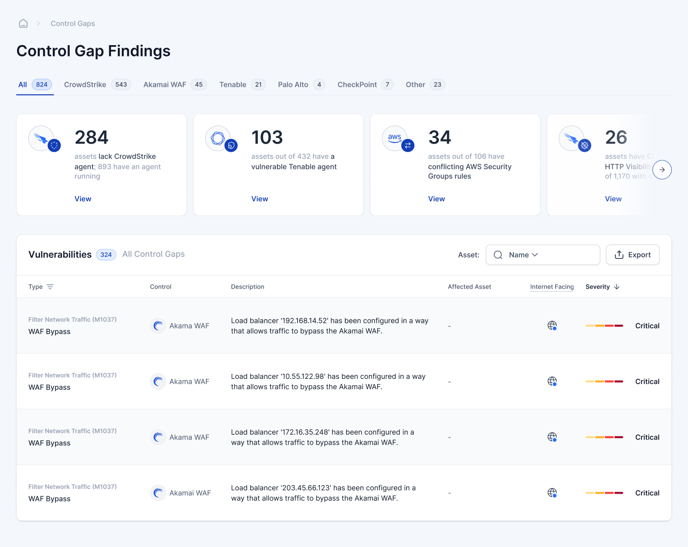This screenshot has width=688, height=547.
Task: Show the All Control Gaps table tab
Action: pyautogui.click(x=154, y=254)
